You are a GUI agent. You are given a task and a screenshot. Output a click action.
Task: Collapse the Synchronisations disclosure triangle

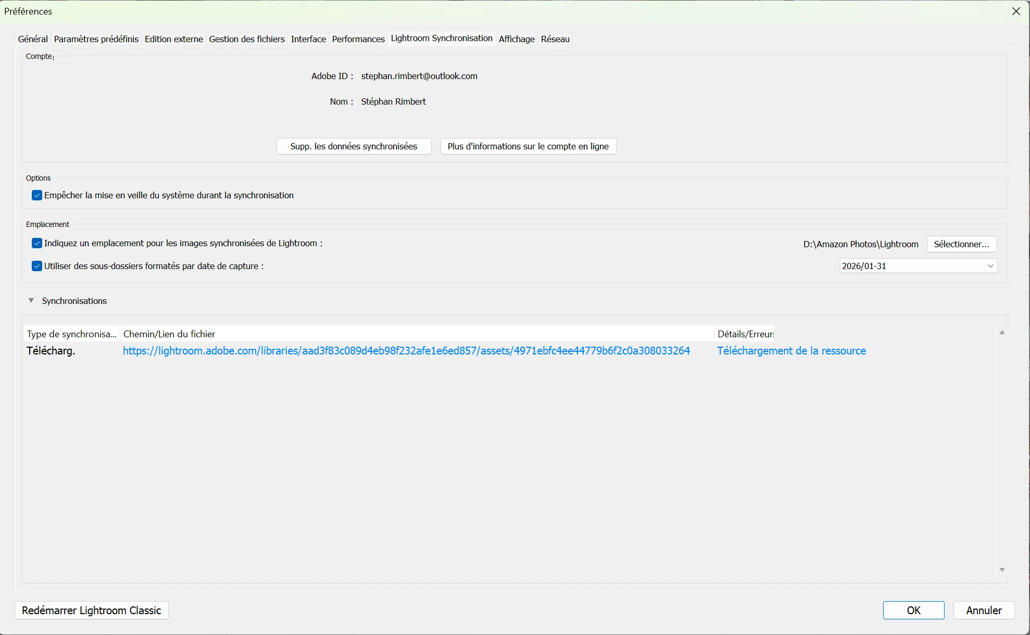click(31, 300)
